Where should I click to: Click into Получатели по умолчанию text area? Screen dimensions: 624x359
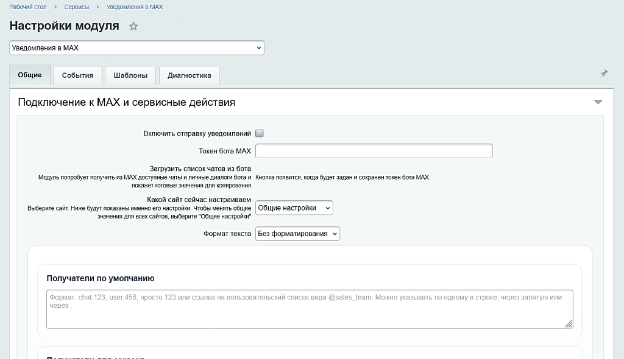tap(310, 309)
